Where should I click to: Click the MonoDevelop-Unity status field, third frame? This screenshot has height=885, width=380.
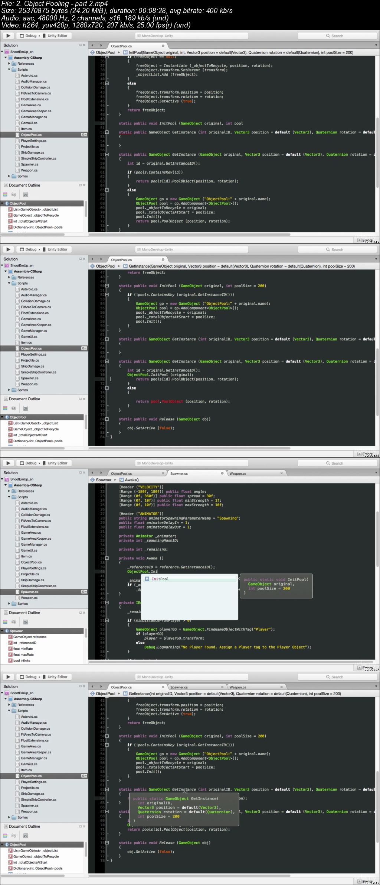pos(191,463)
